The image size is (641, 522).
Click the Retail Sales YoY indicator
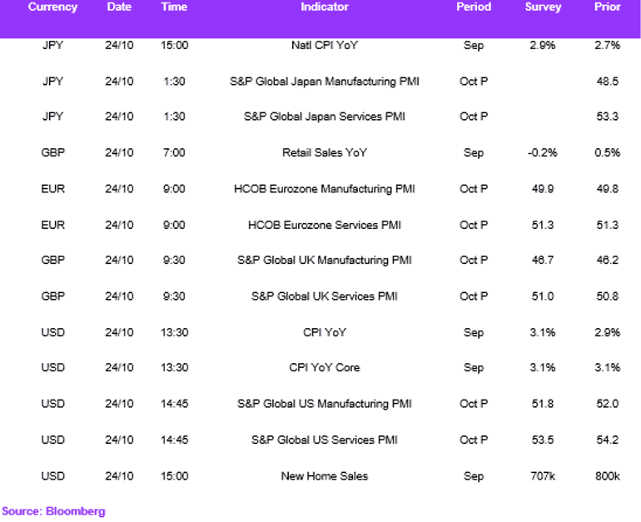pos(325,153)
